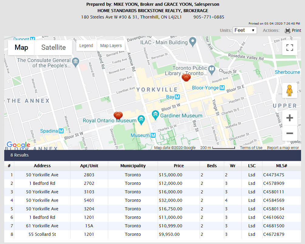This screenshot has width=305, height=244.
Task: Switch to Map view tab
Action: (x=21, y=47)
